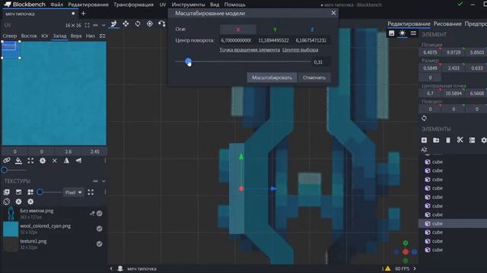Select the Восток face tab
The image size is (487, 273).
click(29, 36)
